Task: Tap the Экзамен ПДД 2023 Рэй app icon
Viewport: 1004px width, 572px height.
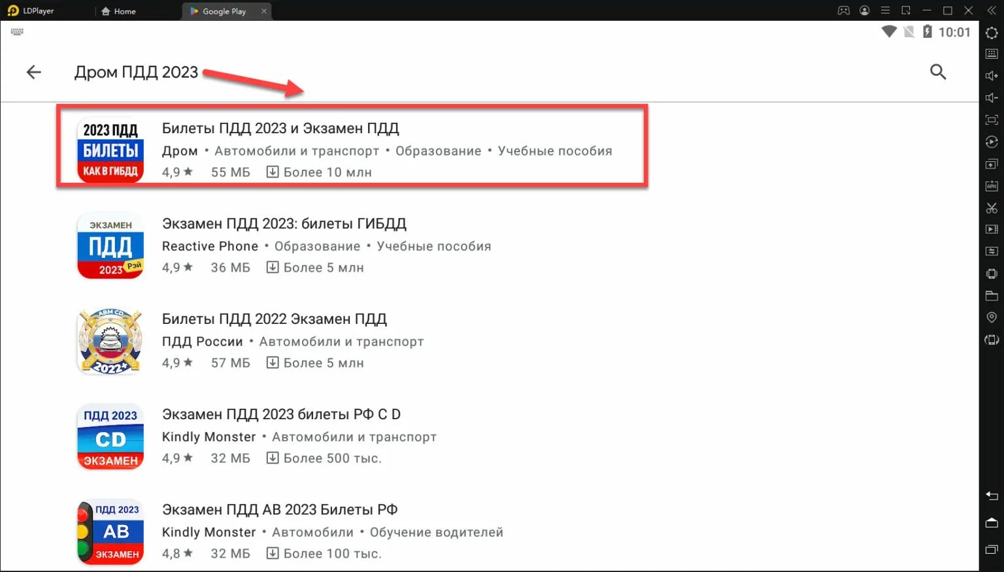Action: (110, 246)
